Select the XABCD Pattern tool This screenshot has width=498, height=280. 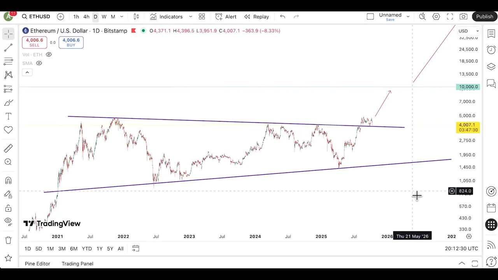point(8,75)
